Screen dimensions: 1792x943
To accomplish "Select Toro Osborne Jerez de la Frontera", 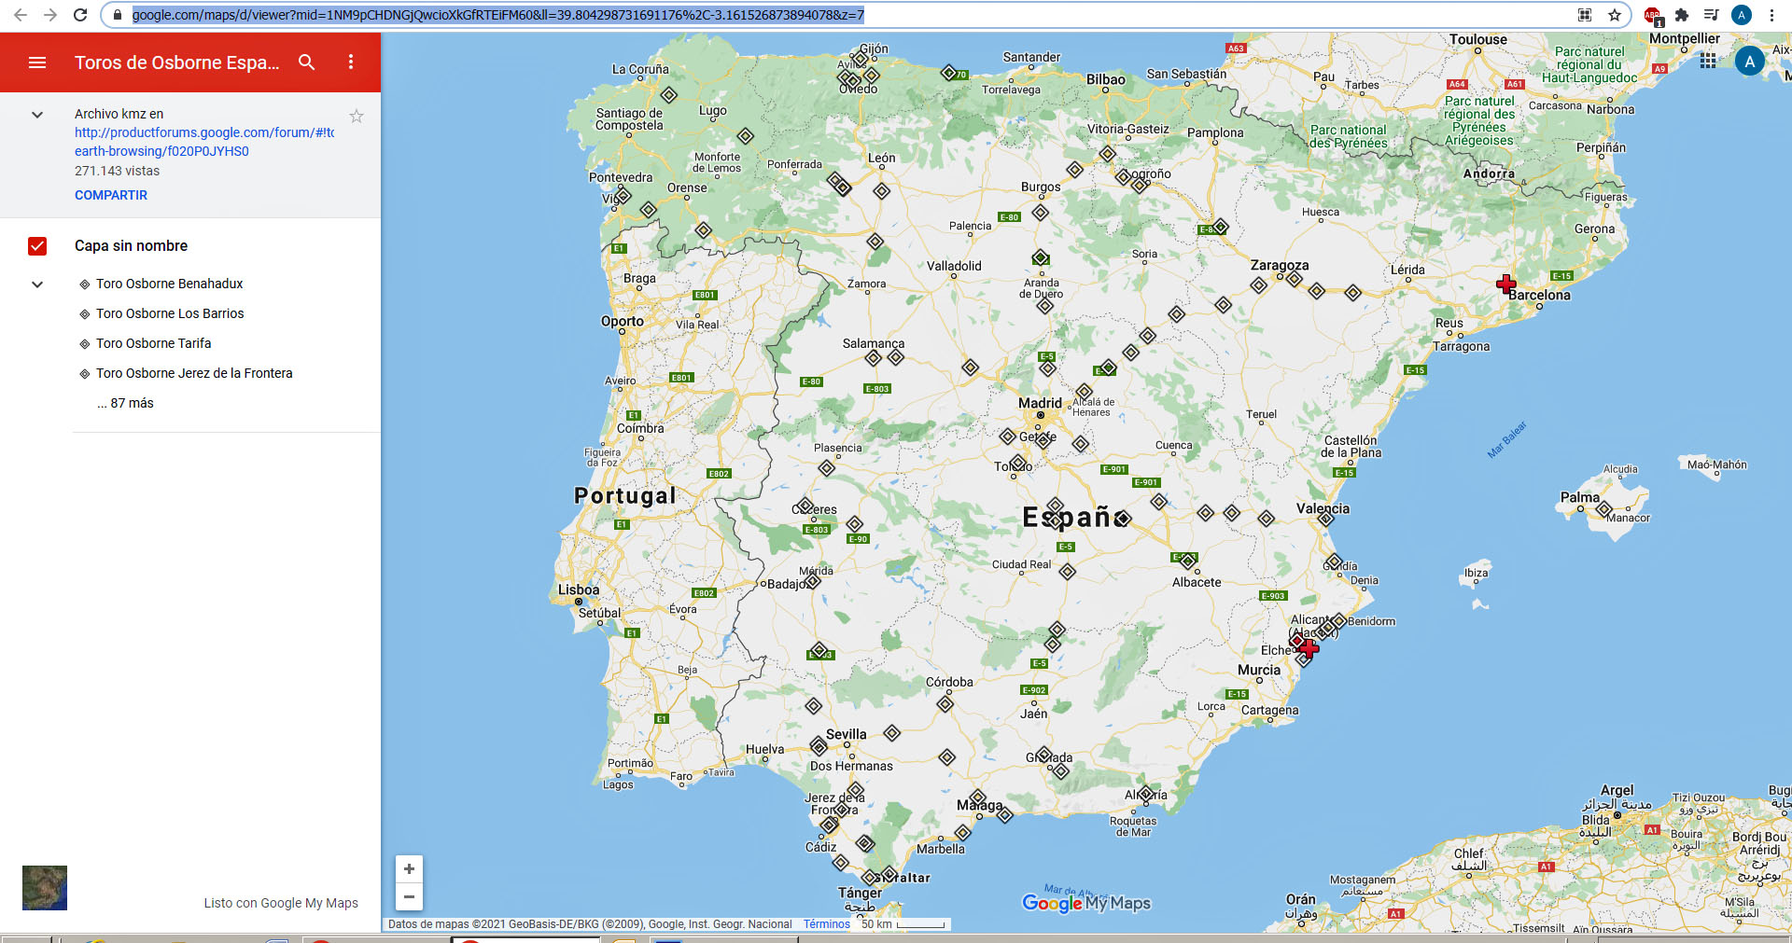I will pyautogui.click(x=194, y=373).
